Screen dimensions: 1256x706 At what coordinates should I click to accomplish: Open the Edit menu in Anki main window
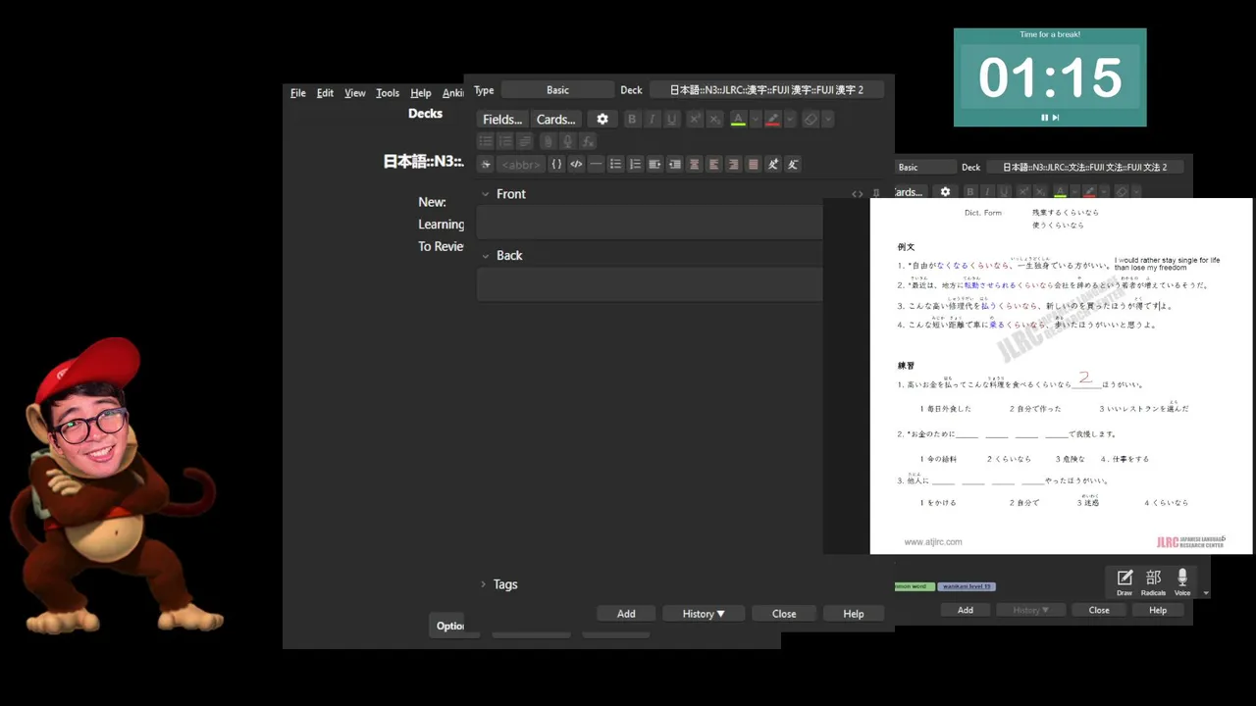[325, 93]
